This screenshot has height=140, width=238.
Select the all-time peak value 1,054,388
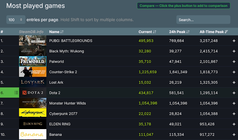coord(209,114)
